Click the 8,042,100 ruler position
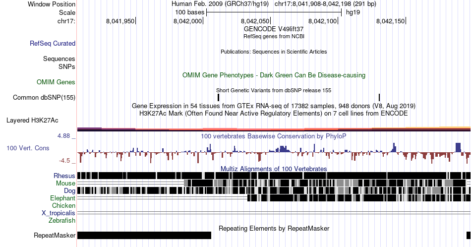This screenshot has width=471, height=247. coord(323,21)
